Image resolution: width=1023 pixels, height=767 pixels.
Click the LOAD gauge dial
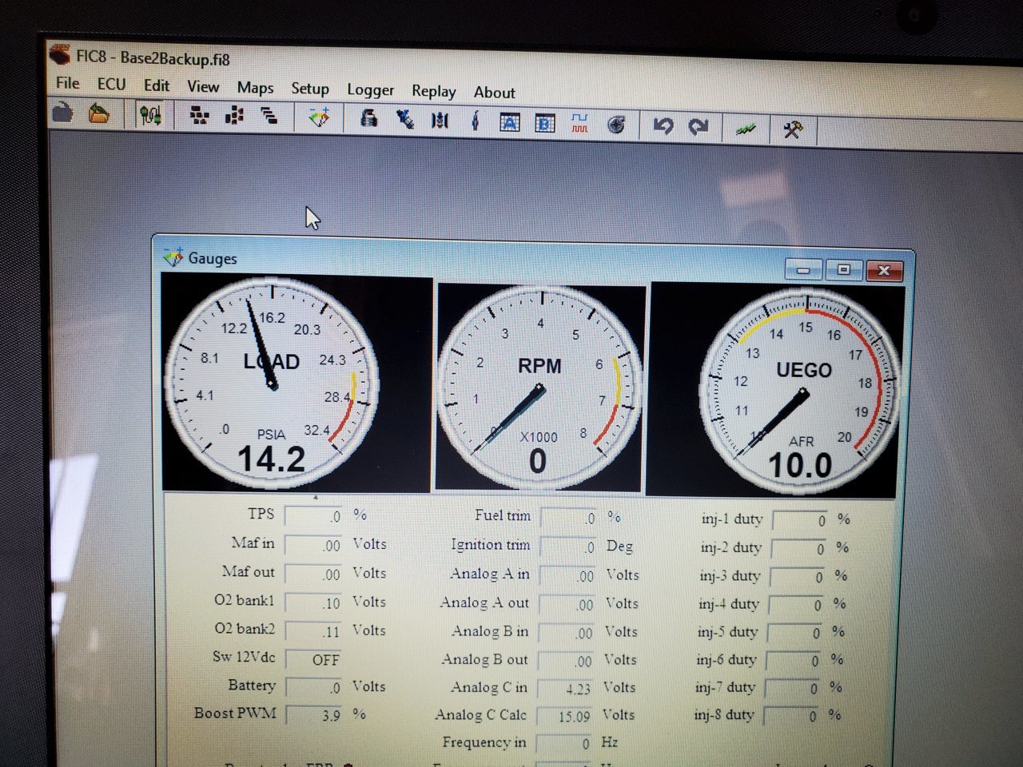coord(272,382)
